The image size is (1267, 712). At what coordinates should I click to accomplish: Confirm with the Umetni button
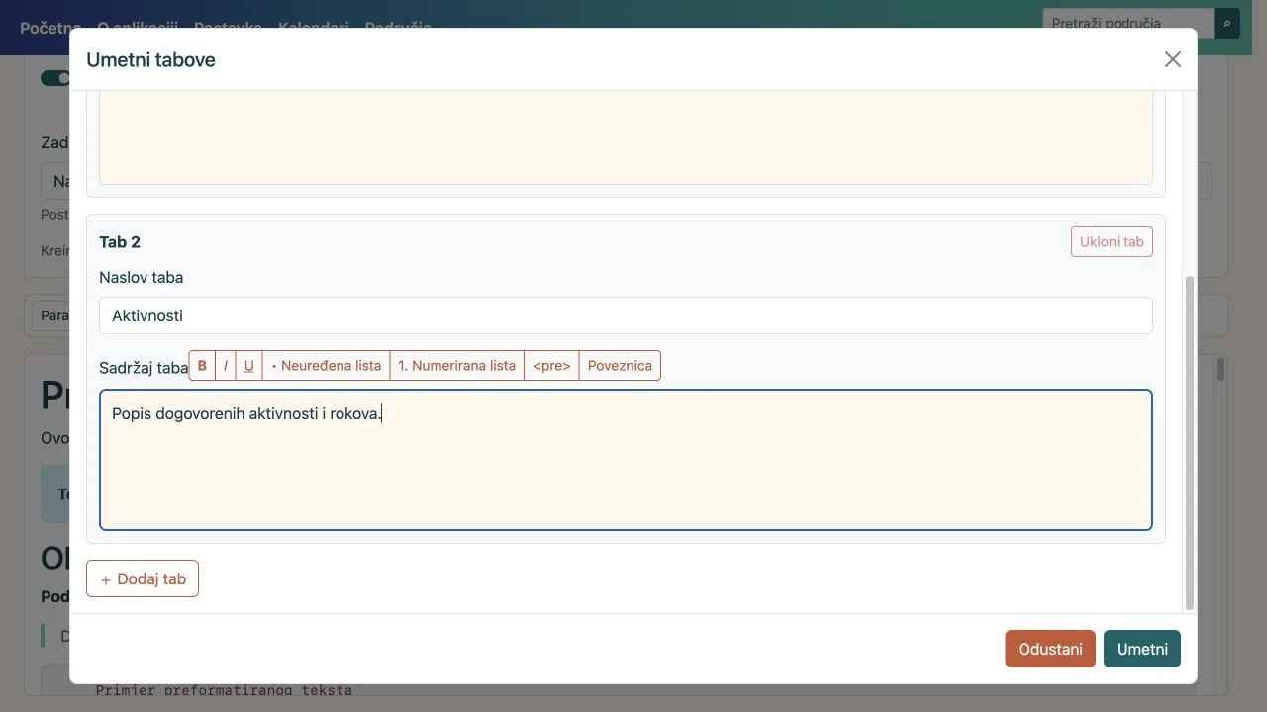coord(1142,649)
